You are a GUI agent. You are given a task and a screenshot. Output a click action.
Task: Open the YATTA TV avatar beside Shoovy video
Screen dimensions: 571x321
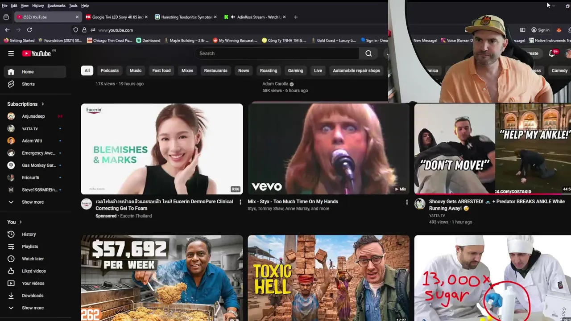[x=420, y=204]
